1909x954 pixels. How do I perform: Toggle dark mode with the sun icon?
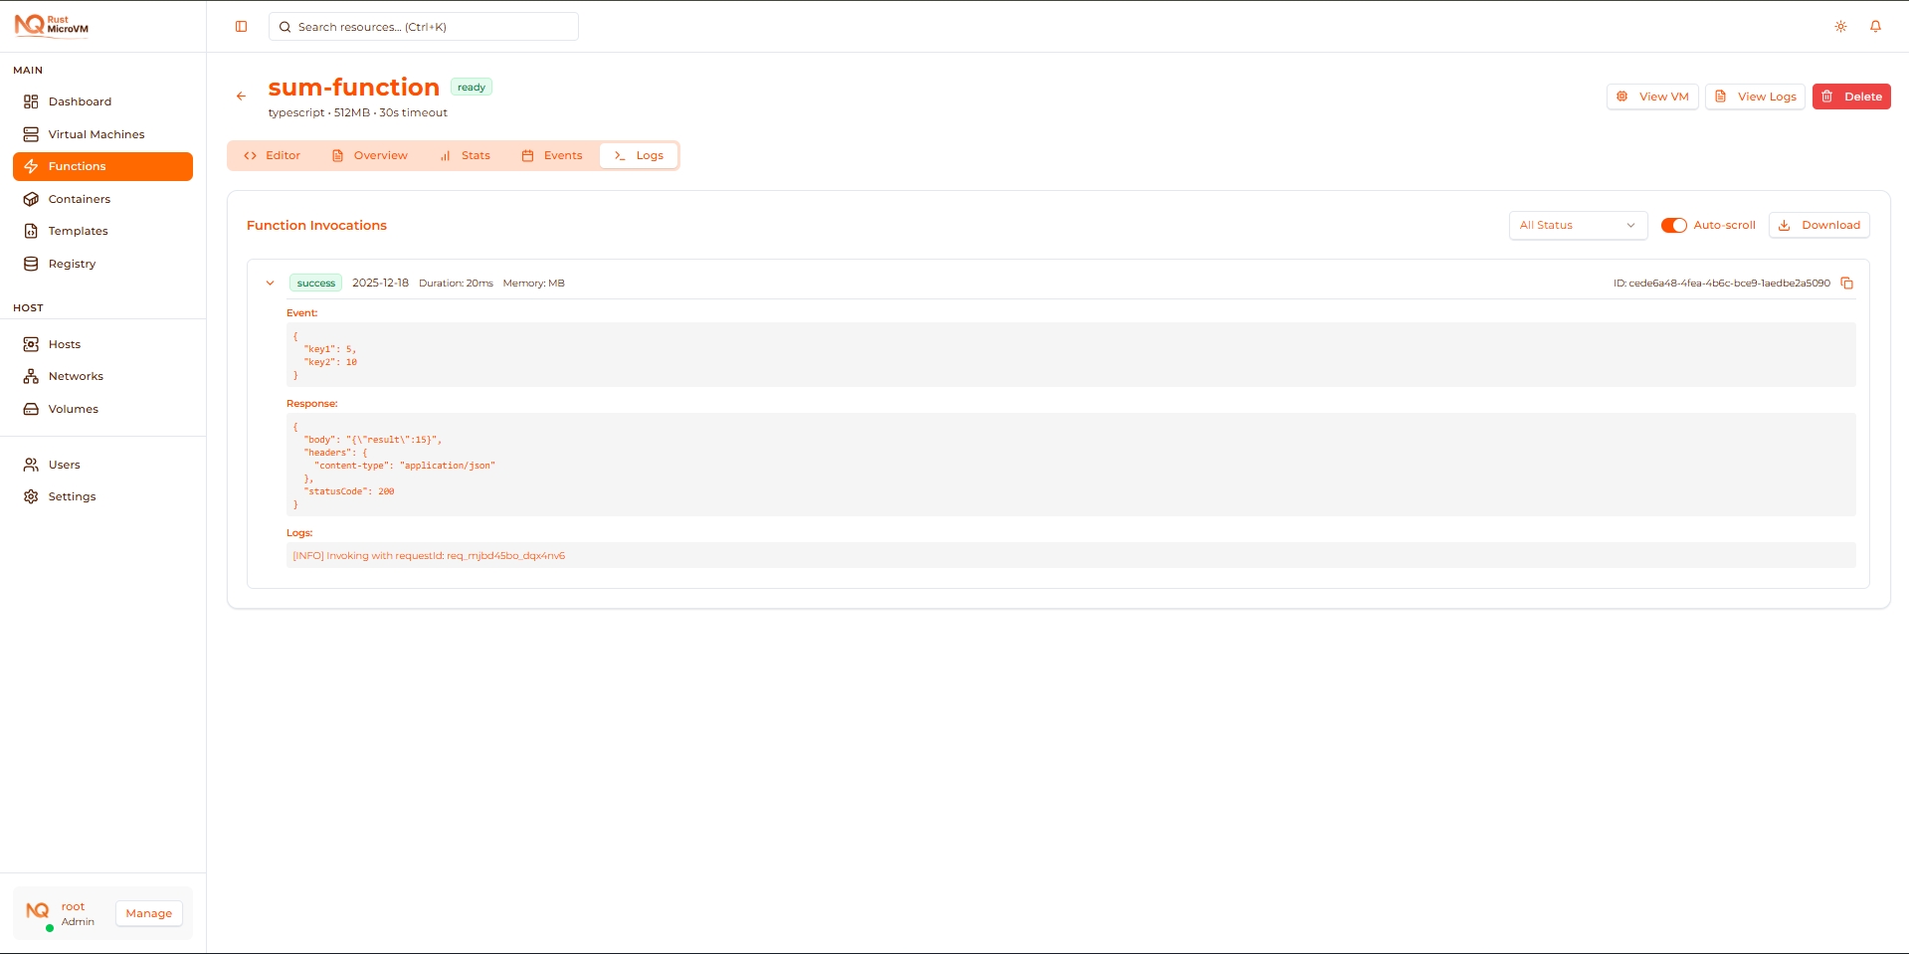coord(1839,26)
